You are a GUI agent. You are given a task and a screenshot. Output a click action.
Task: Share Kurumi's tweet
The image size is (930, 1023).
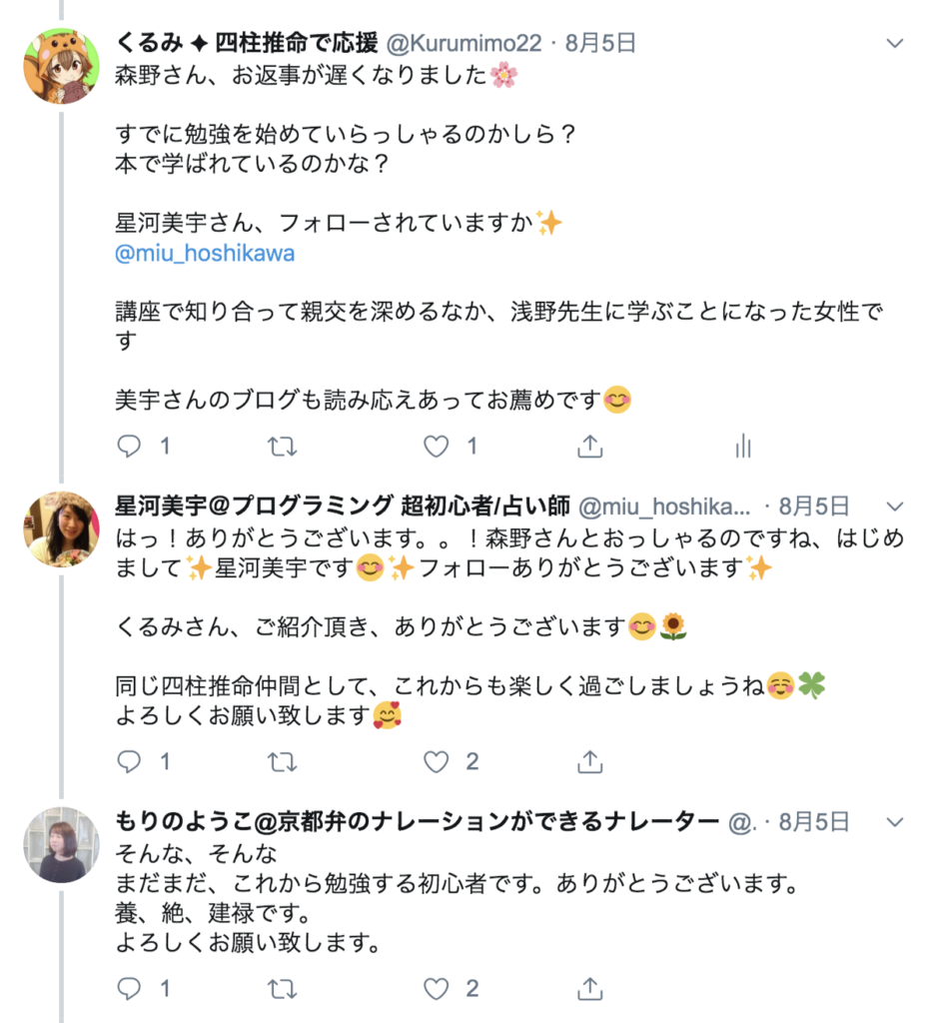(590, 447)
